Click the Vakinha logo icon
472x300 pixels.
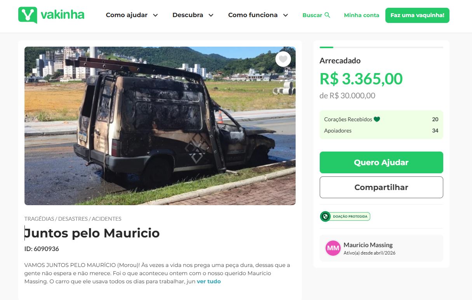28,15
